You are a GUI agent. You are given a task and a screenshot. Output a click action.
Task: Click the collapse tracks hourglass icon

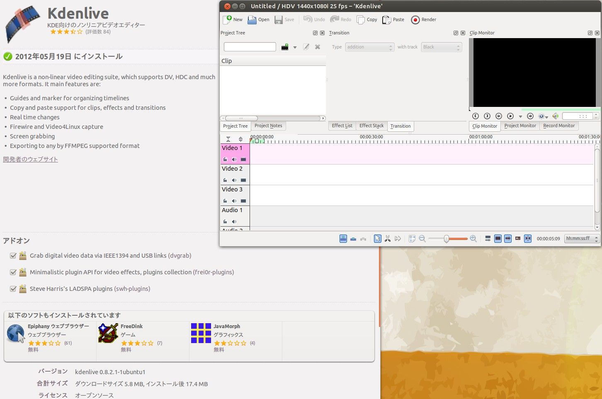[x=228, y=139]
